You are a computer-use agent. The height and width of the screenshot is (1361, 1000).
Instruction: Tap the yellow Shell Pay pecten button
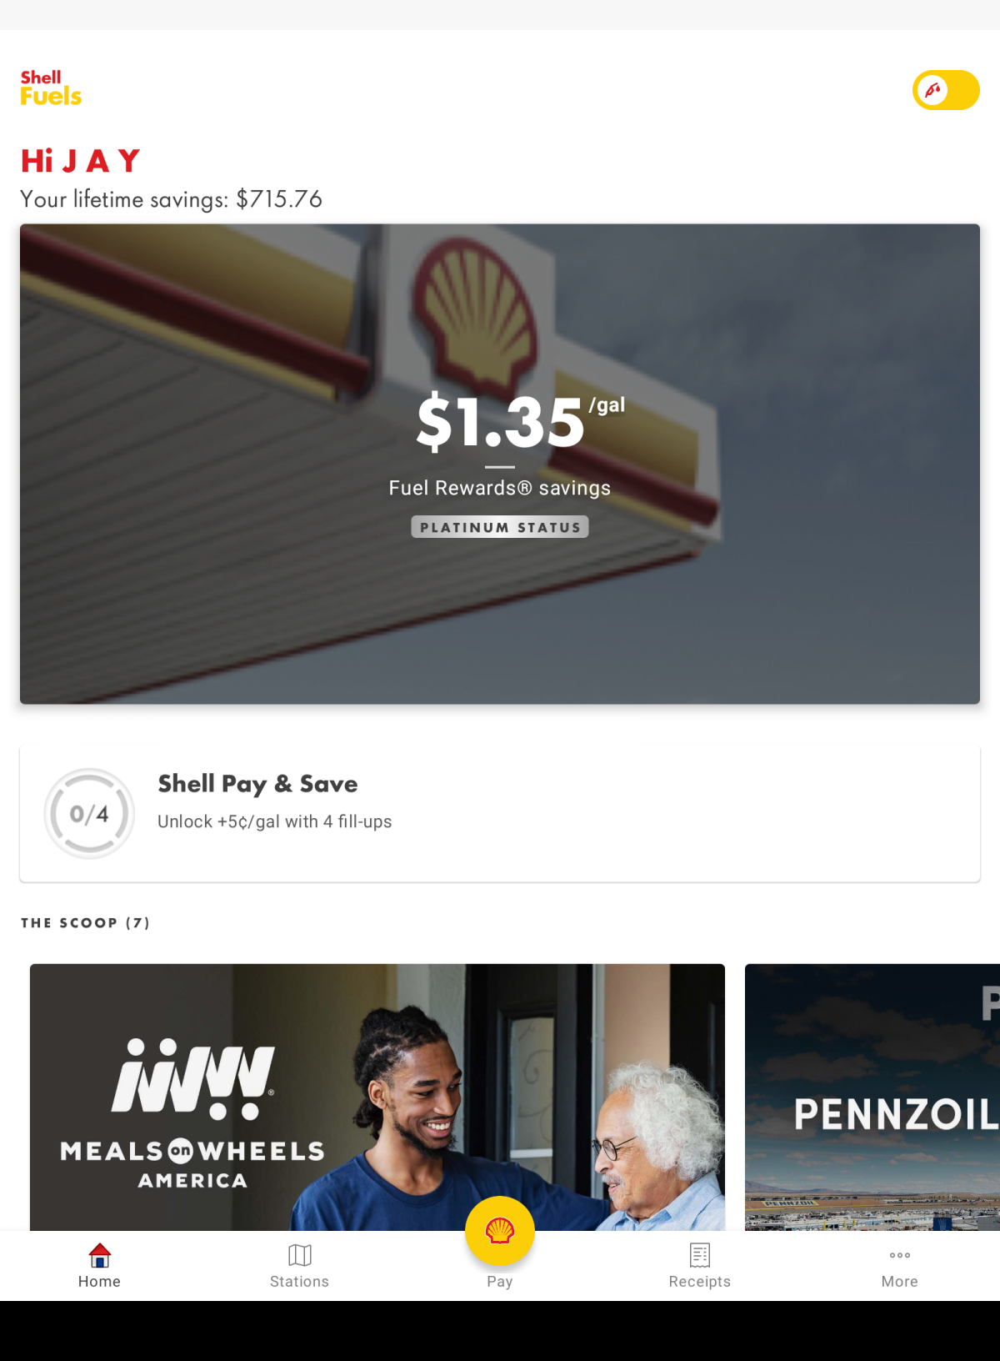point(500,1231)
